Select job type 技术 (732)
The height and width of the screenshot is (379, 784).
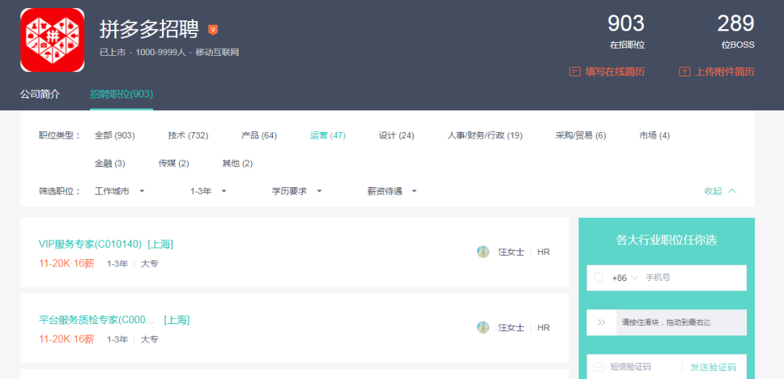tap(188, 136)
